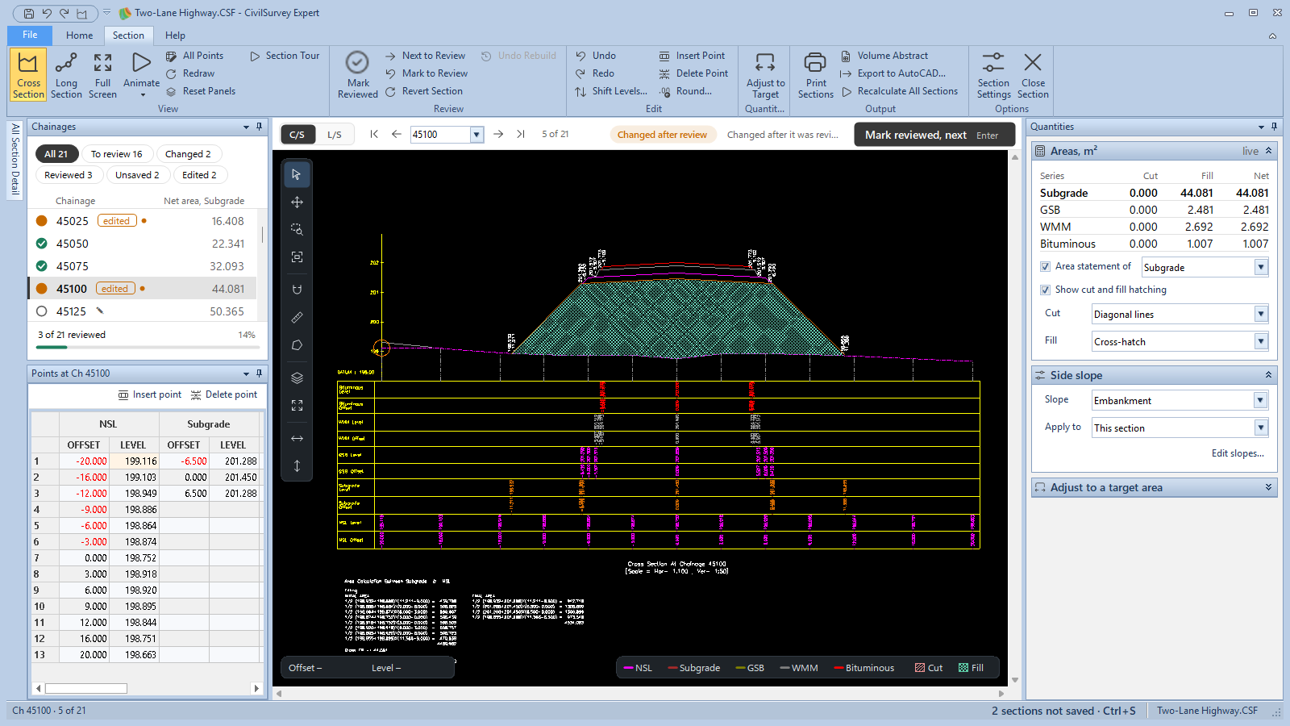Select the Cross Section view button
The width and height of the screenshot is (1290, 726).
(28, 74)
